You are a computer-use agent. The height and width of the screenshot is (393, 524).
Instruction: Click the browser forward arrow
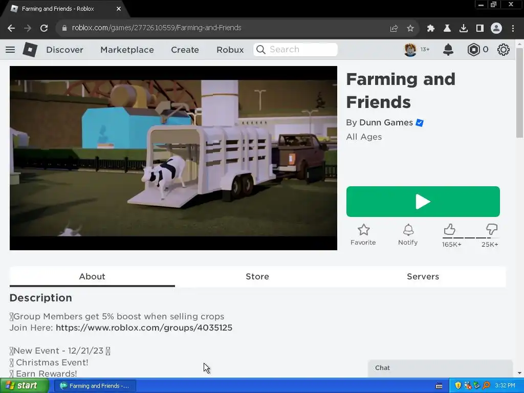[28, 28]
